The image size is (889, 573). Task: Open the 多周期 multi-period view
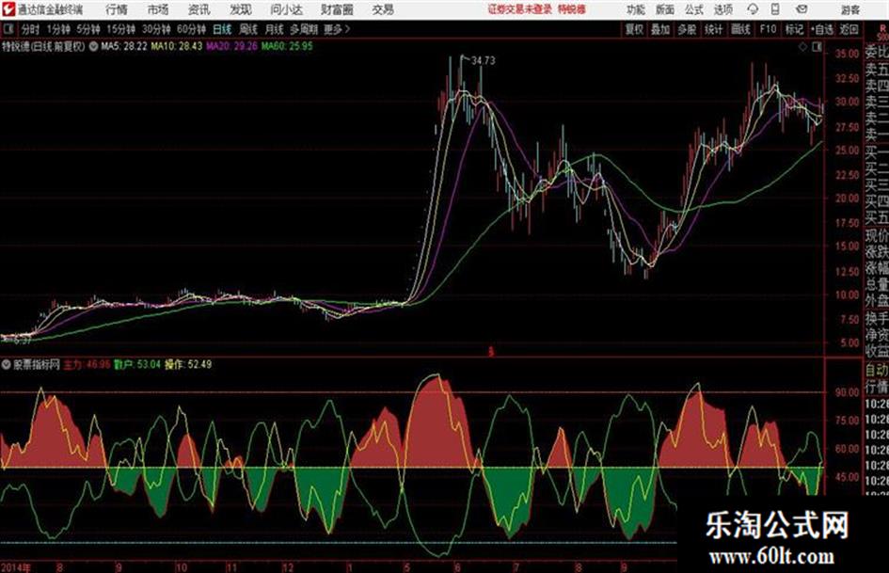(x=304, y=29)
